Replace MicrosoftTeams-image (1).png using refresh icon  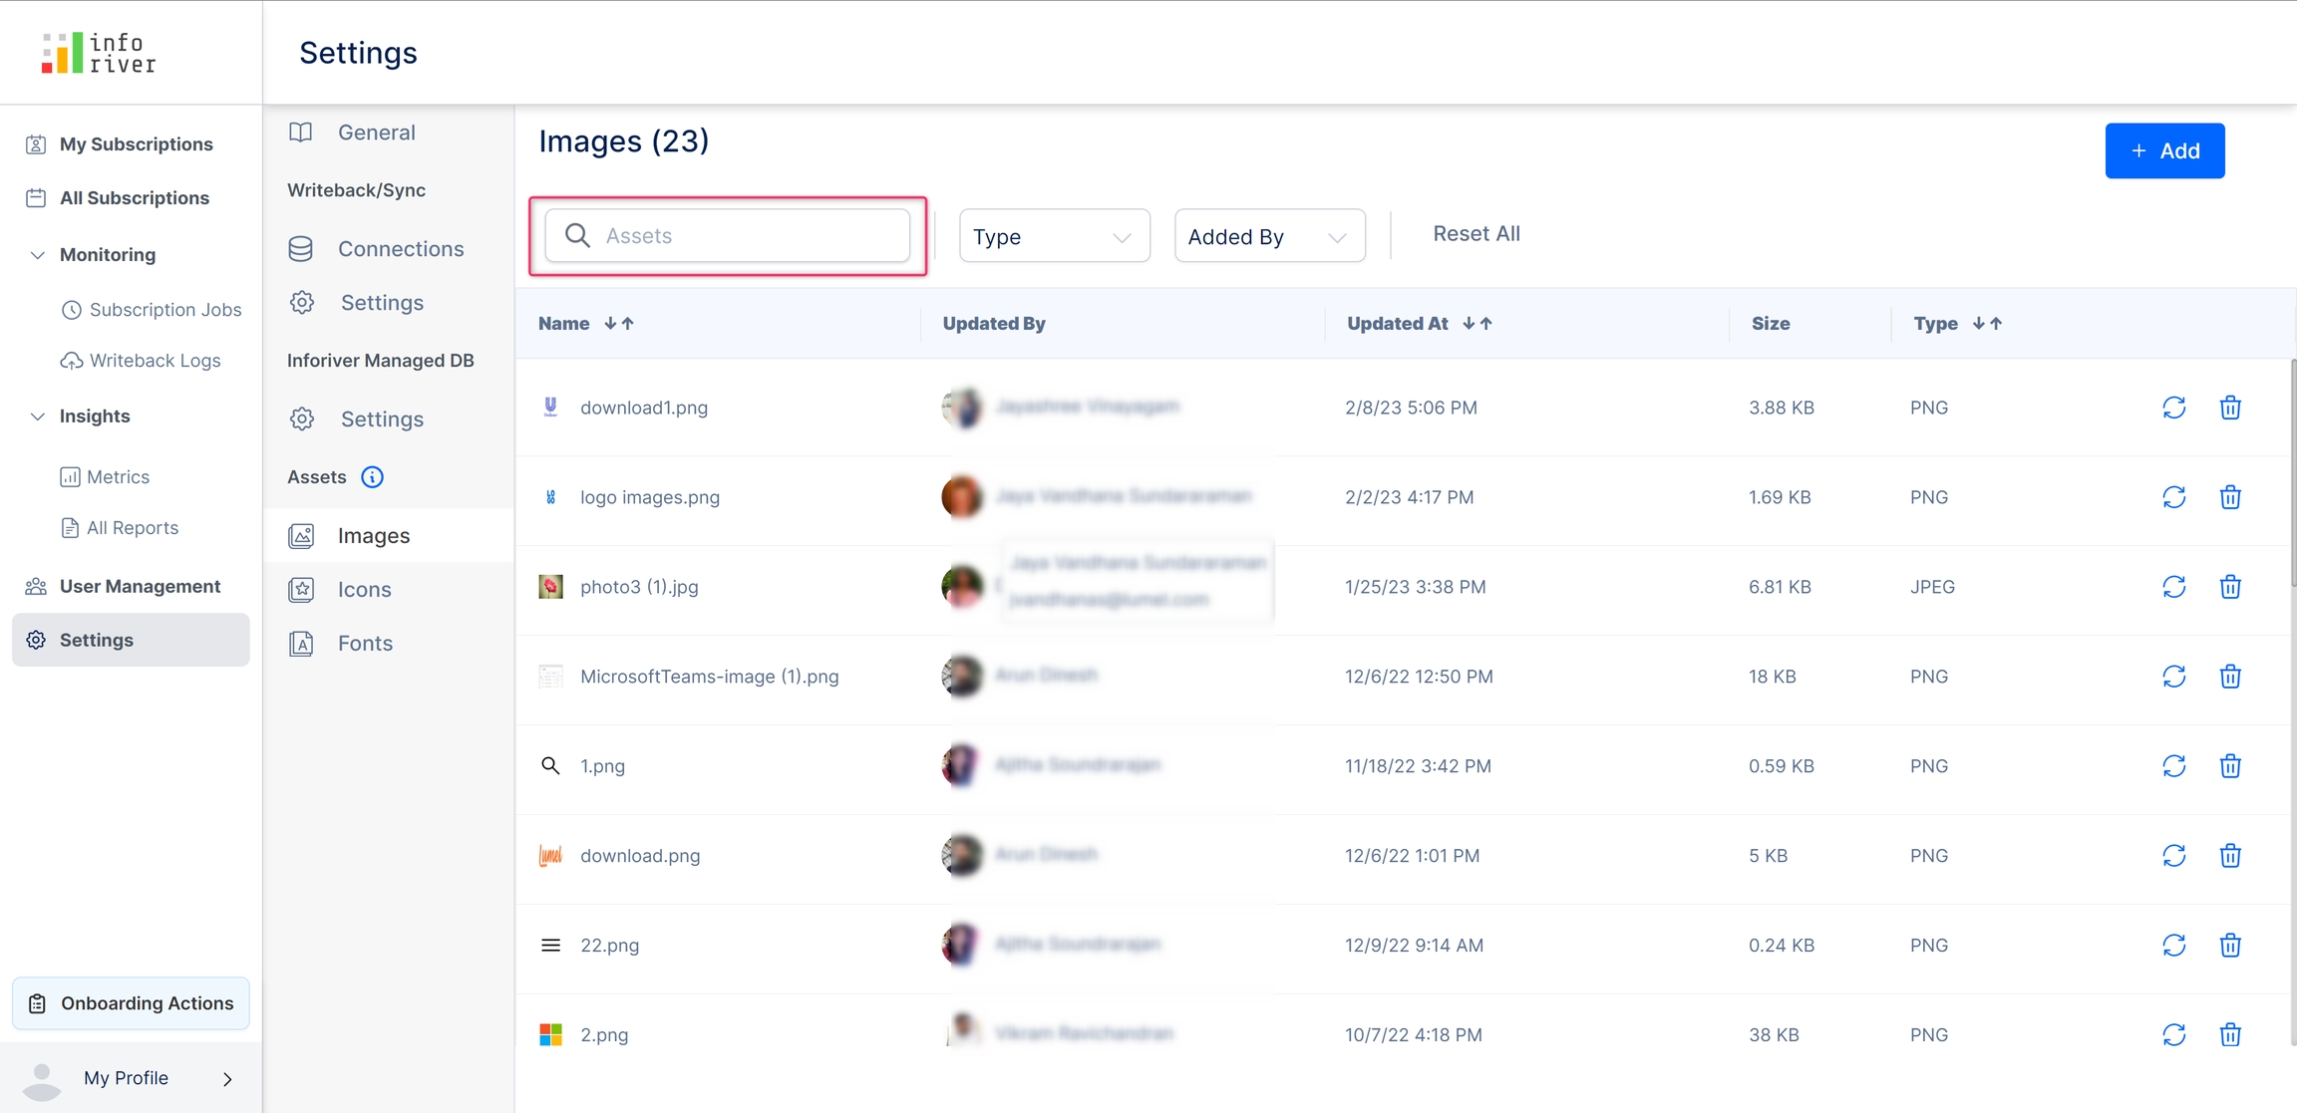coord(2173,677)
